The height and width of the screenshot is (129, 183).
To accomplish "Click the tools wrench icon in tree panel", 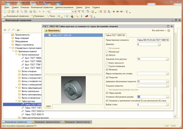I will click(18, 30).
